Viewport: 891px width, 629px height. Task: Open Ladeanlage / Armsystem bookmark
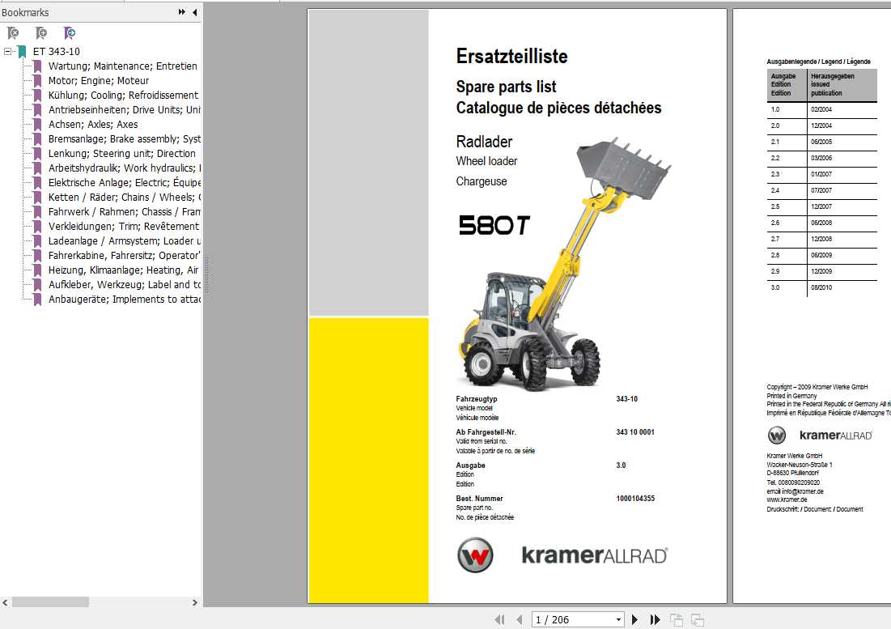(125, 241)
